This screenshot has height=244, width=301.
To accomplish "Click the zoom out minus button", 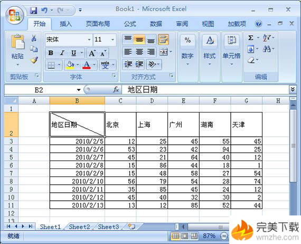I will 224,236.
